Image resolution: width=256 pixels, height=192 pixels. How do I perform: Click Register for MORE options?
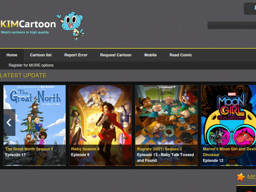click(31, 65)
